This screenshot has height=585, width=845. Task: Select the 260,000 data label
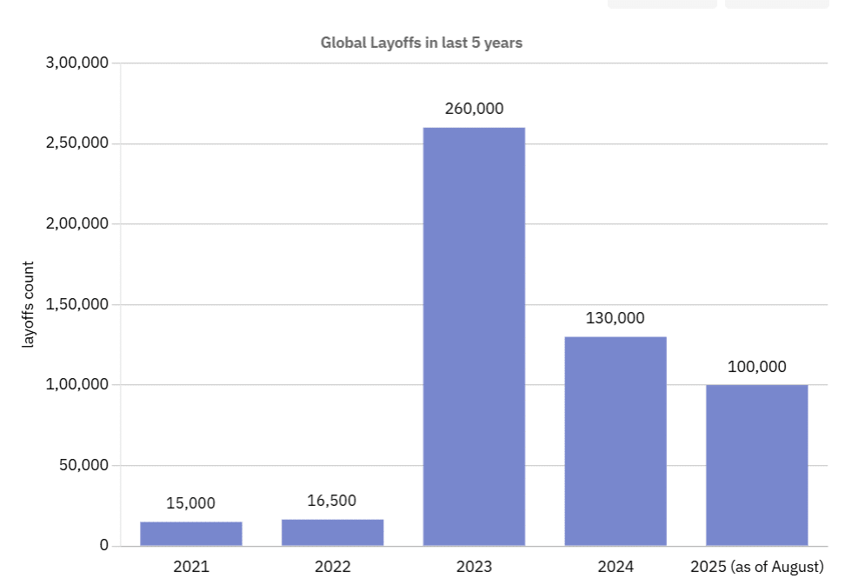474,109
